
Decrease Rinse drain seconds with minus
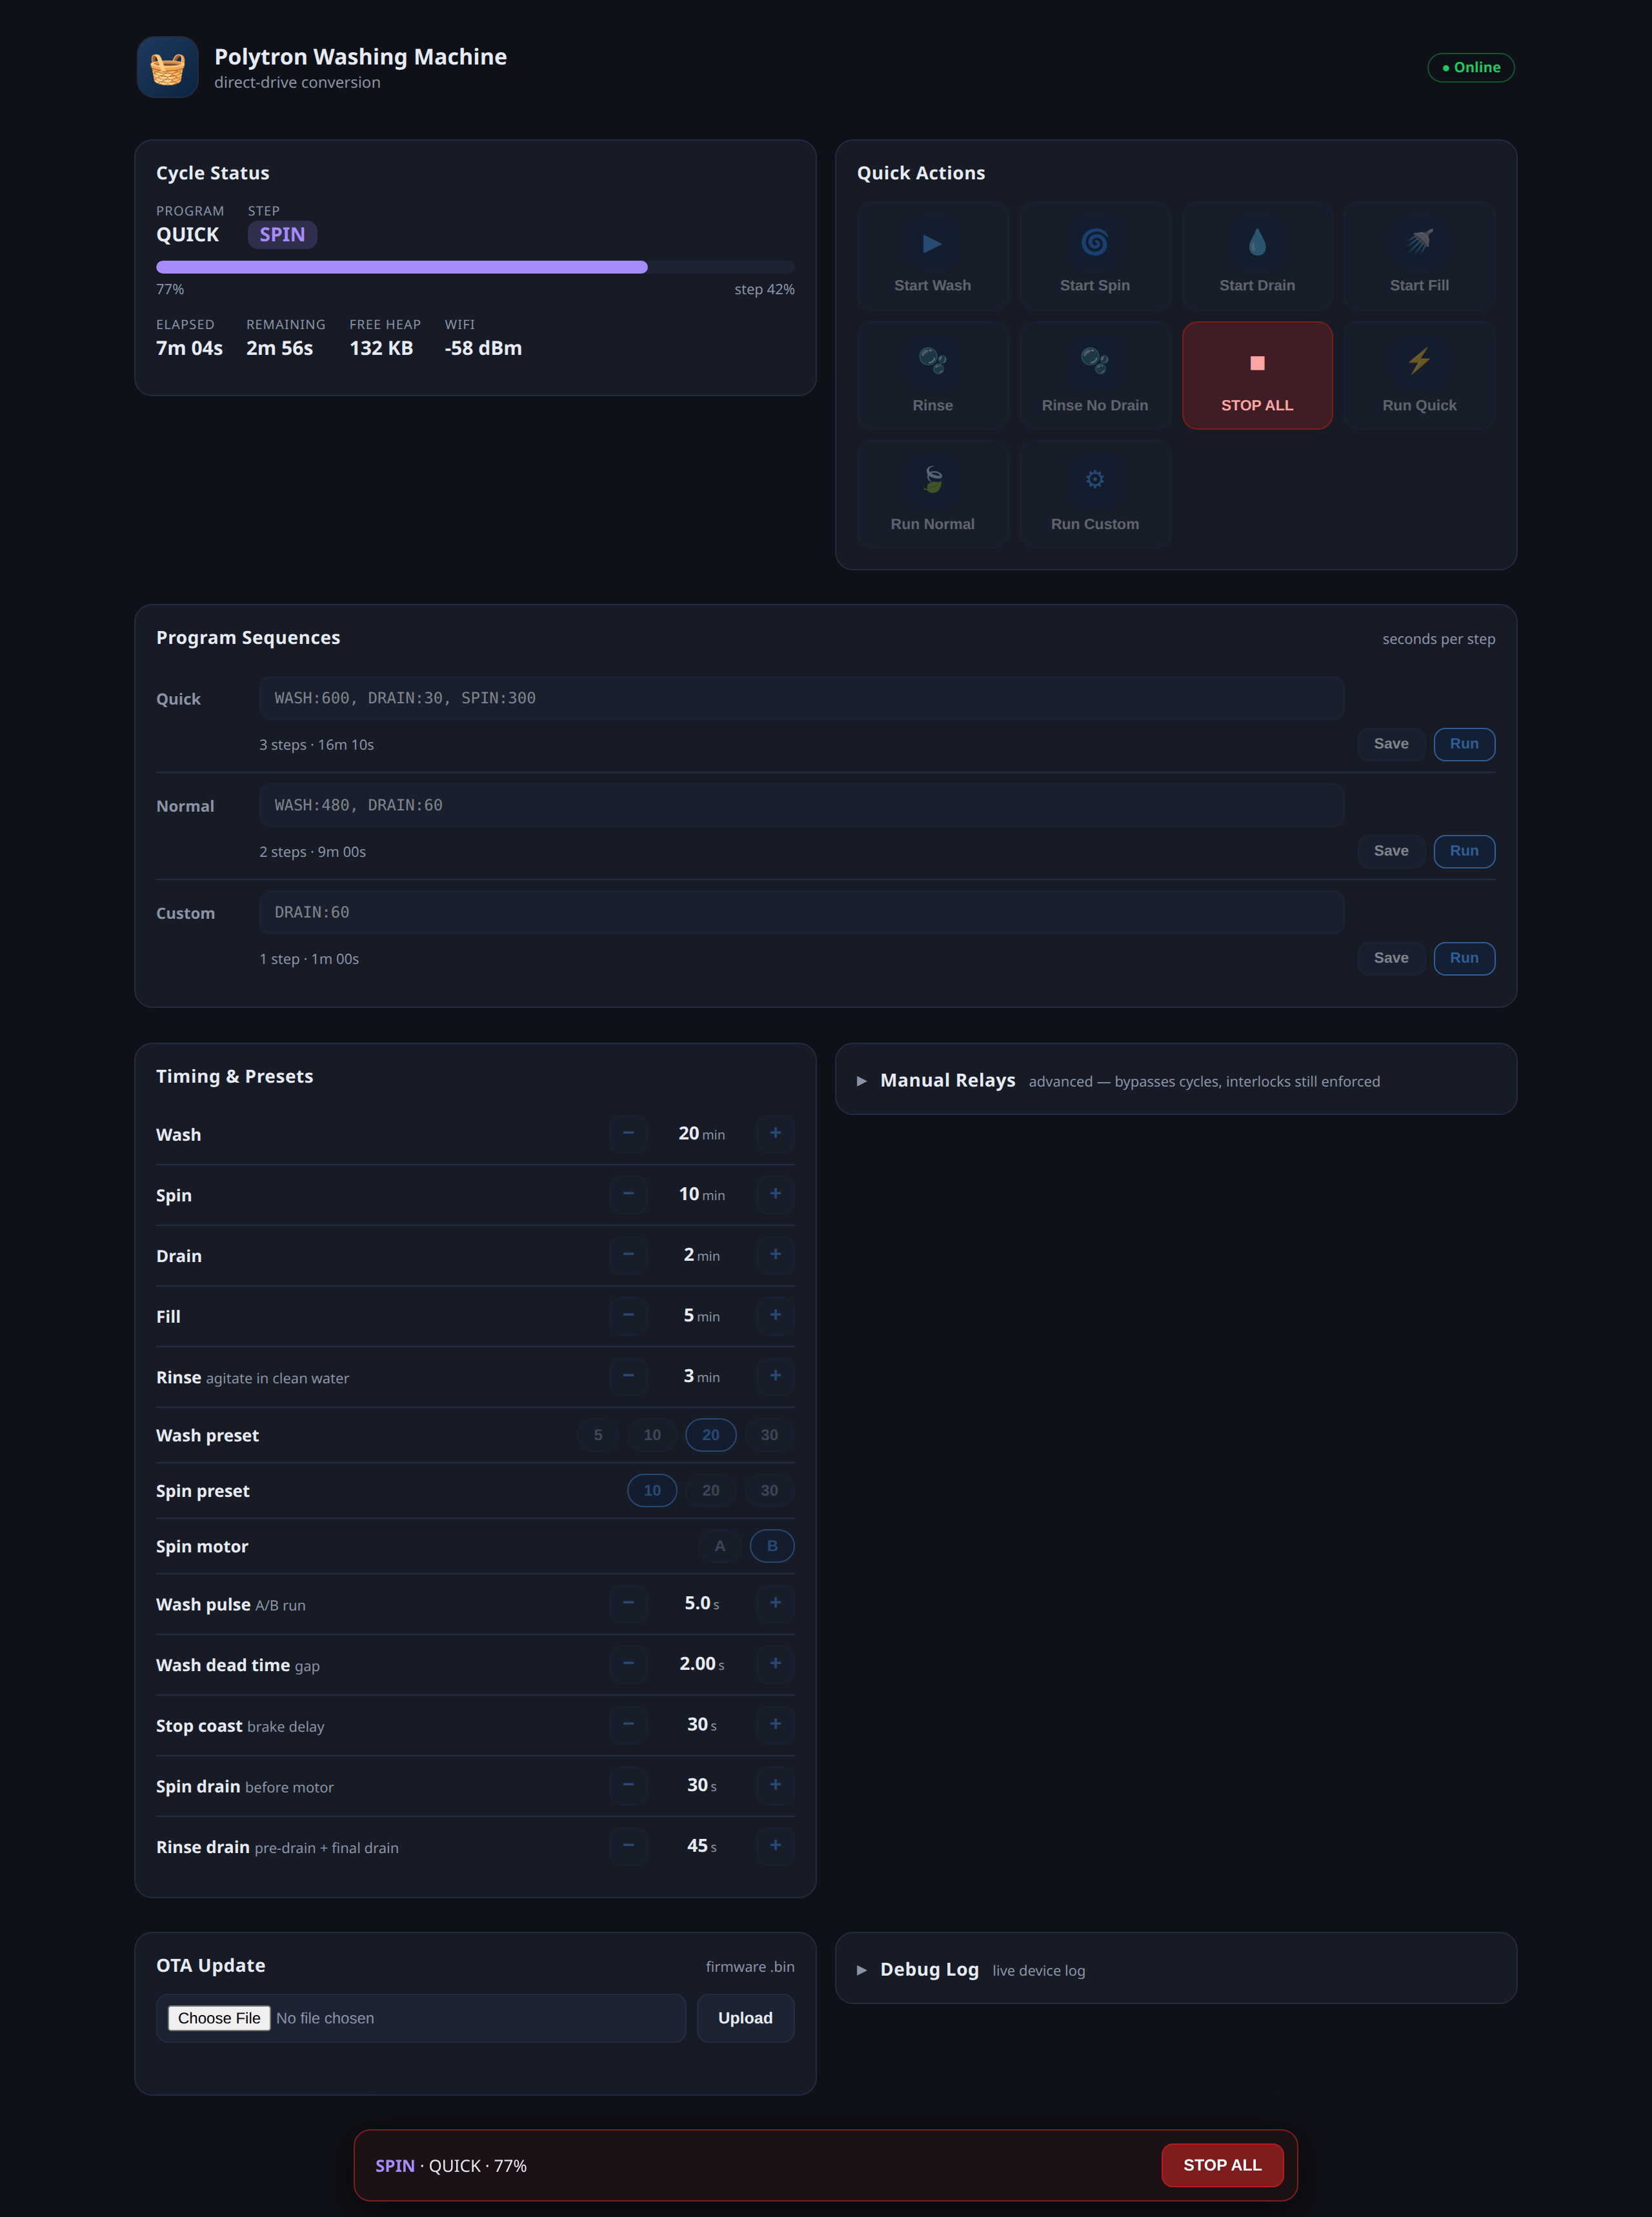(x=628, y=1846)
